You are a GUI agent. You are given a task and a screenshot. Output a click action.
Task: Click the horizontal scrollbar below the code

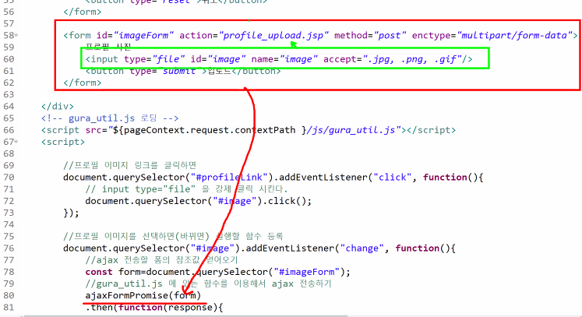tap(185, 316)
